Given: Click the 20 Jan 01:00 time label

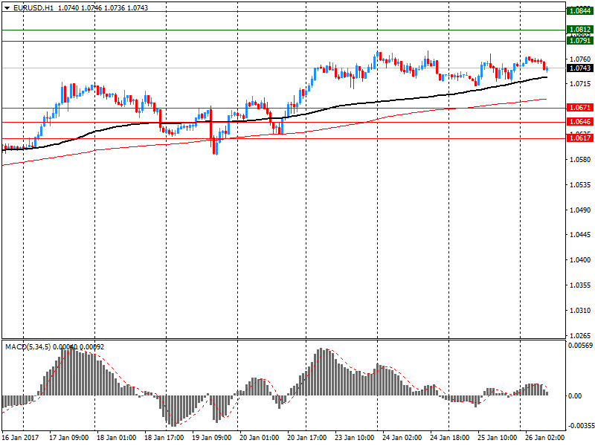Looking at the screenshot, I should [x=259, y=438].
